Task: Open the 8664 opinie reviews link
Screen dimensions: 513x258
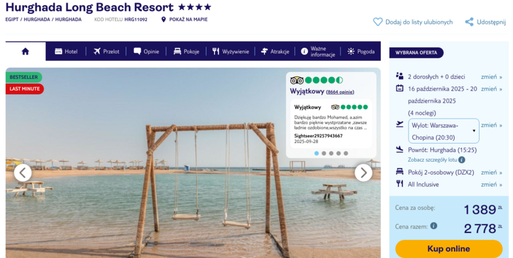Action: (341, 92)
